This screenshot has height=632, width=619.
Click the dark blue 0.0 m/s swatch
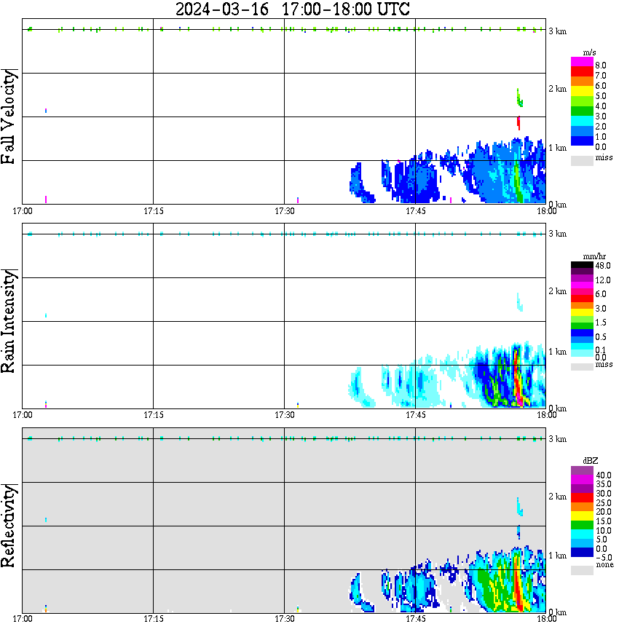click(x=582, y=141)
